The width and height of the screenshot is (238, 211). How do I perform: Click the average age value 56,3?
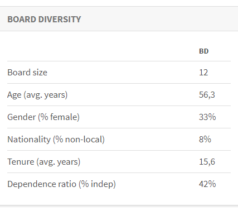[207, 95]
